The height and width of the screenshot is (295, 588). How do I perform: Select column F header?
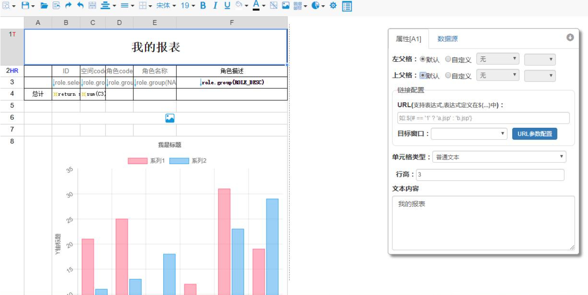point(232,23)
